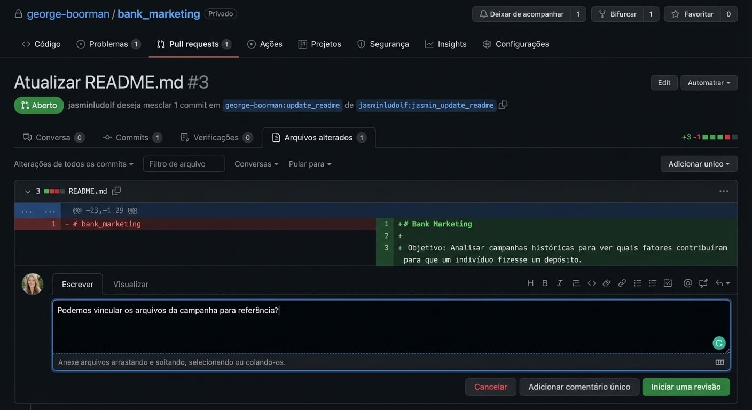Click the comment editor resize handle
Screen dimensions: 752x410
click(727, 351)
